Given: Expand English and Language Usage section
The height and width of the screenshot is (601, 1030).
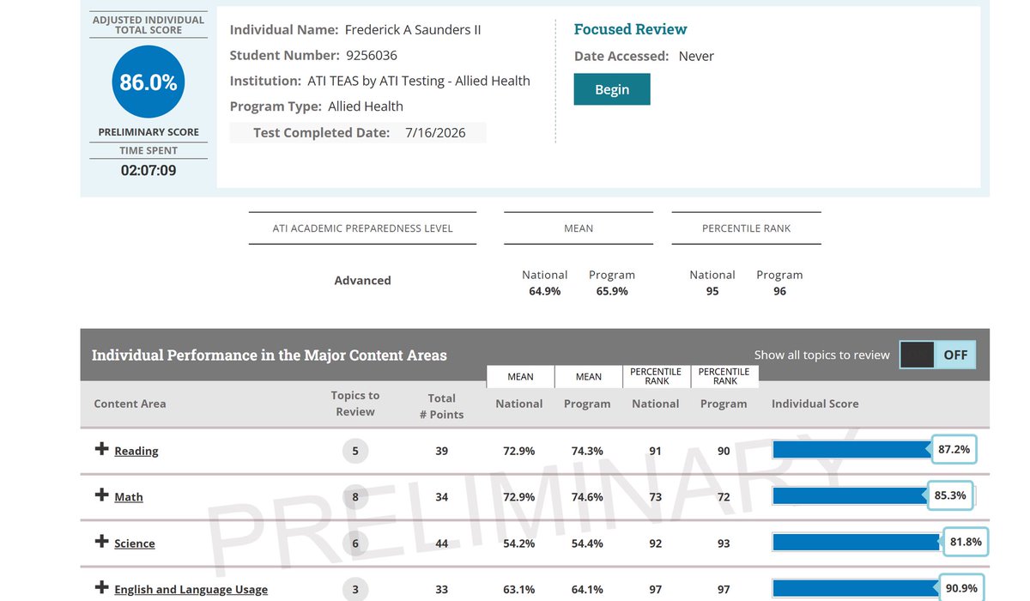Looking at the screenshot, I should [x=101, y=588].
